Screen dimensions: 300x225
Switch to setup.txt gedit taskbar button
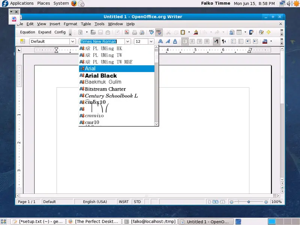pos(38,222)
